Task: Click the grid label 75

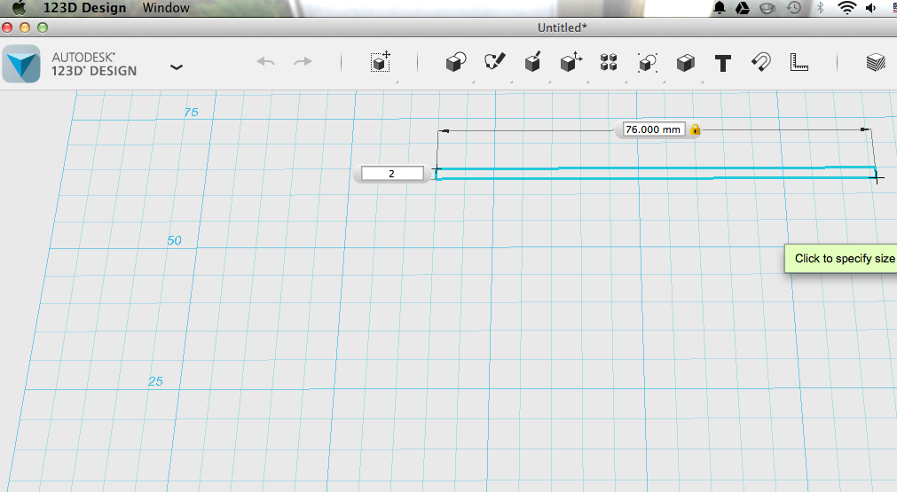Action: (x=191, y=113)
